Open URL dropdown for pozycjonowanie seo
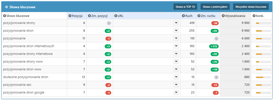274x101 pixels. (176, 85)
